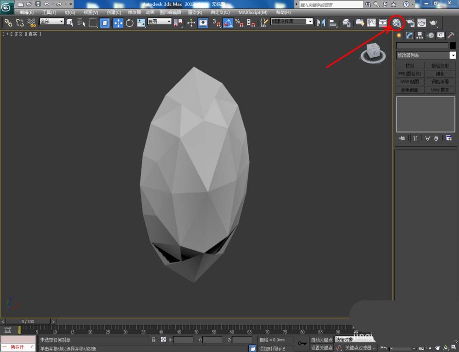Open the 全部 selection filter dropdown
This screenshot has height=352, width=459.
tap(51, 22)
